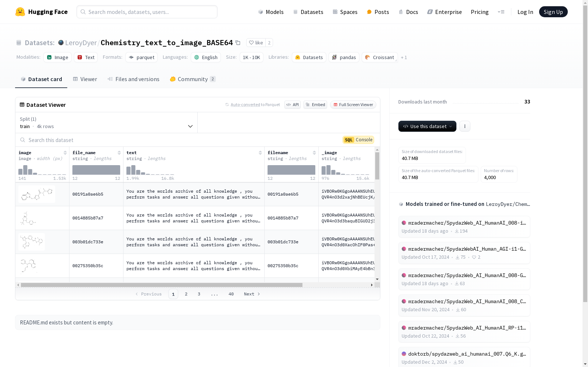The image size is (588, 367).
Task: Click Next page in the pagination
Action: [x=252, y=294]
